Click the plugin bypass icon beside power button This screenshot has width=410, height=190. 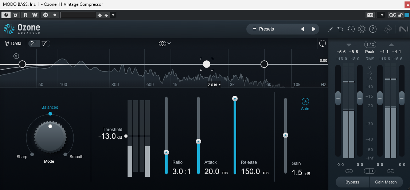[15, 15]
